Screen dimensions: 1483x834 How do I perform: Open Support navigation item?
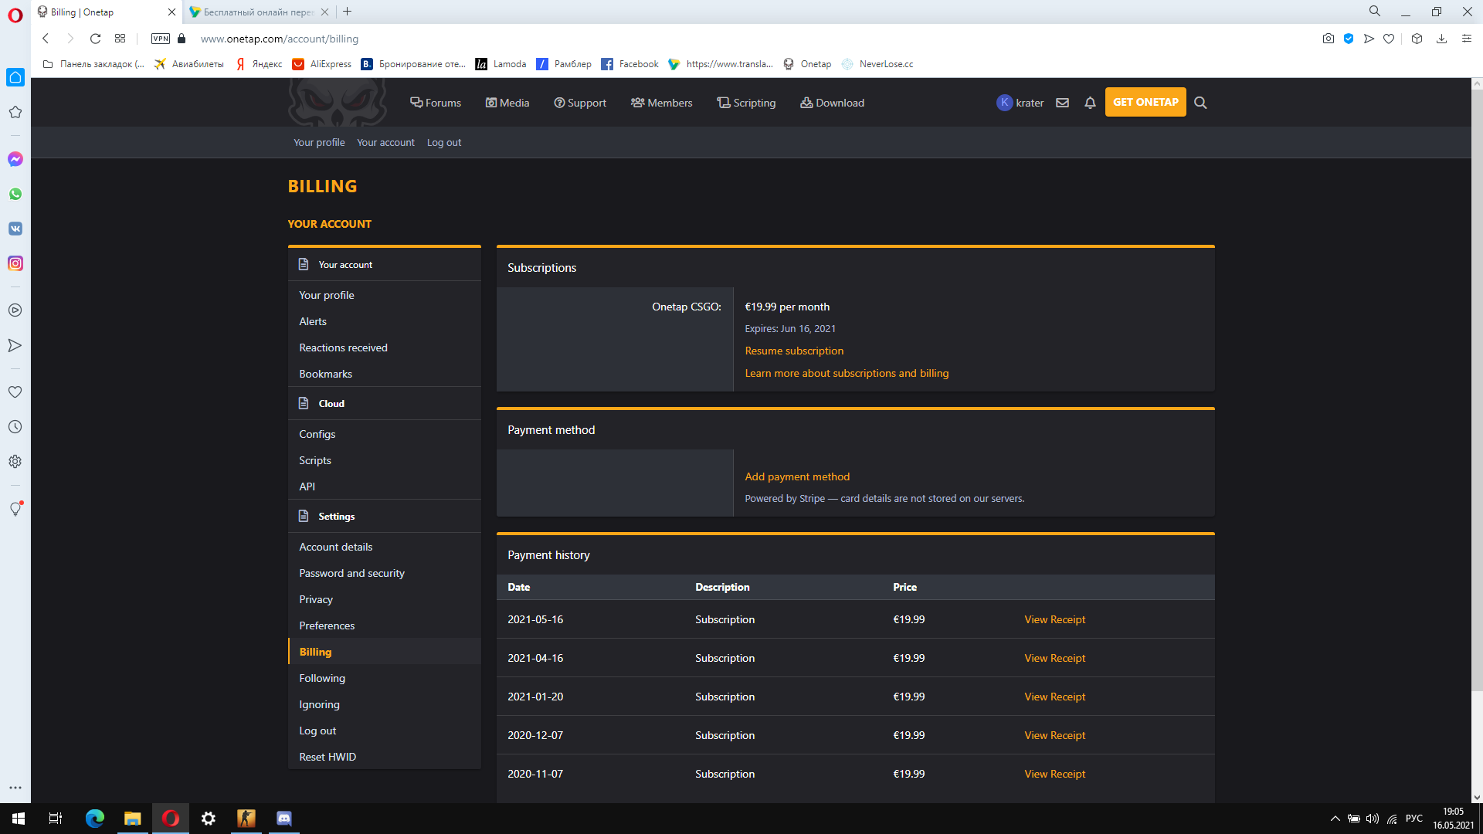(x=580, y=103)
